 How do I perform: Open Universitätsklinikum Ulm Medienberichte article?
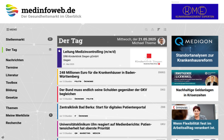(x=105, y=126)
